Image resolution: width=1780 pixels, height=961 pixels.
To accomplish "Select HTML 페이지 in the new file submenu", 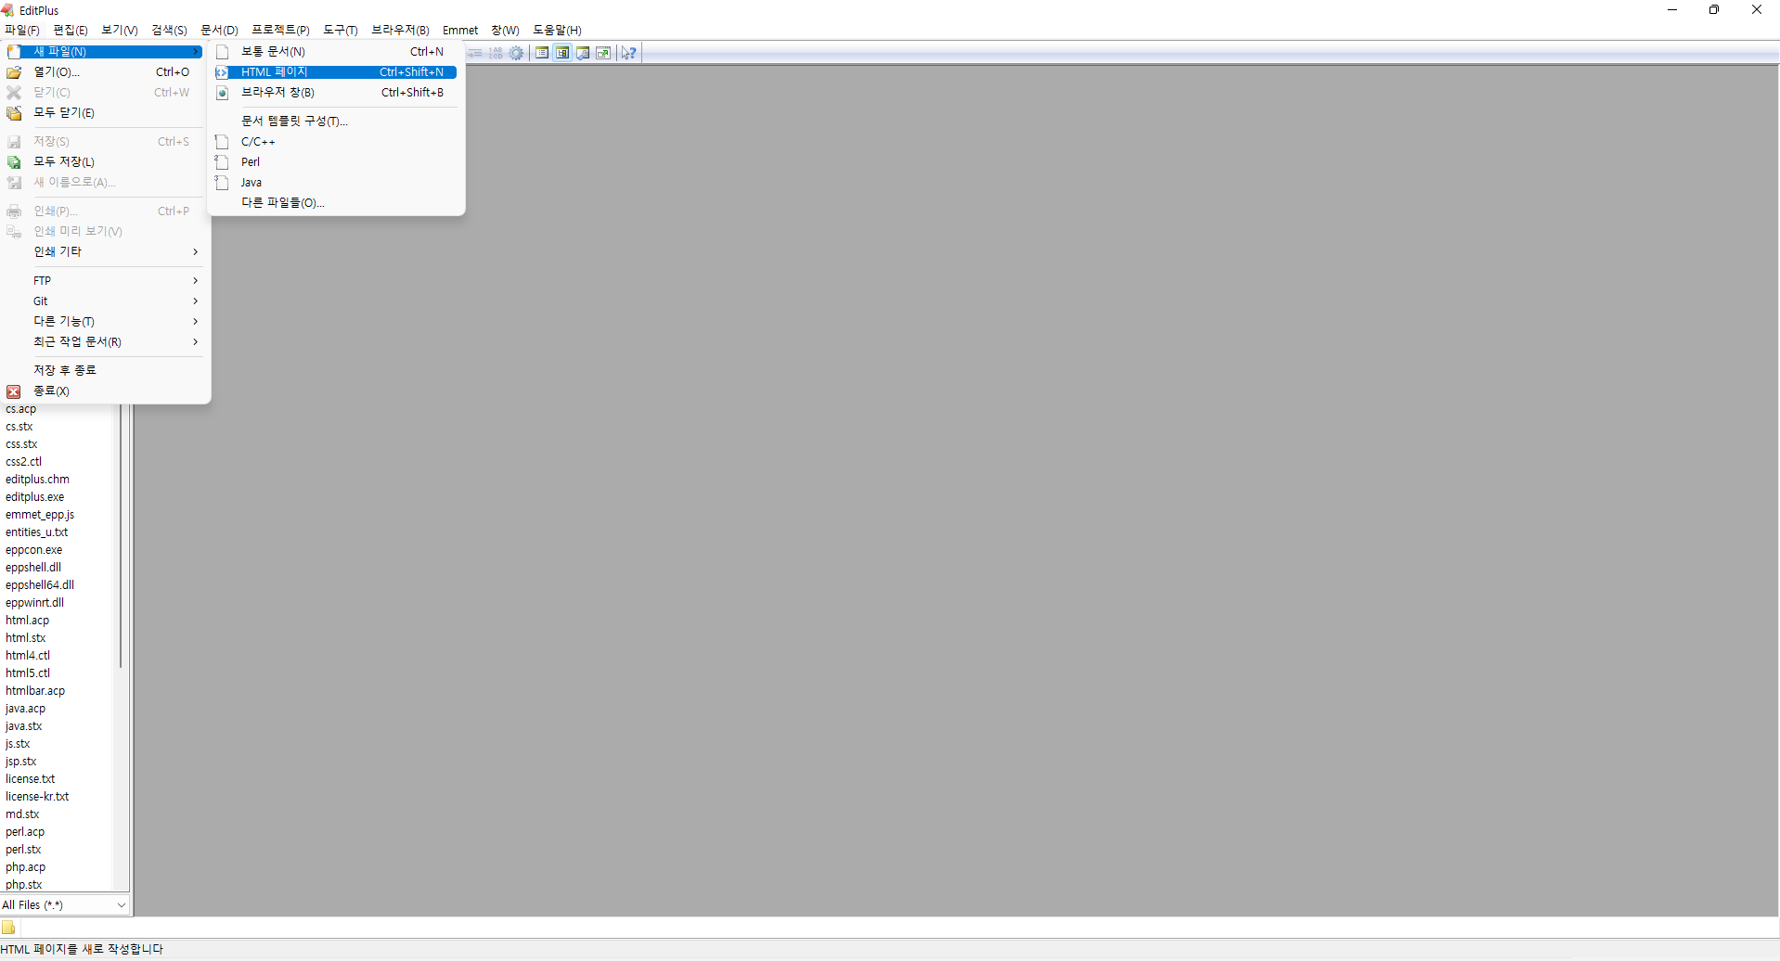I will (336, 72).
